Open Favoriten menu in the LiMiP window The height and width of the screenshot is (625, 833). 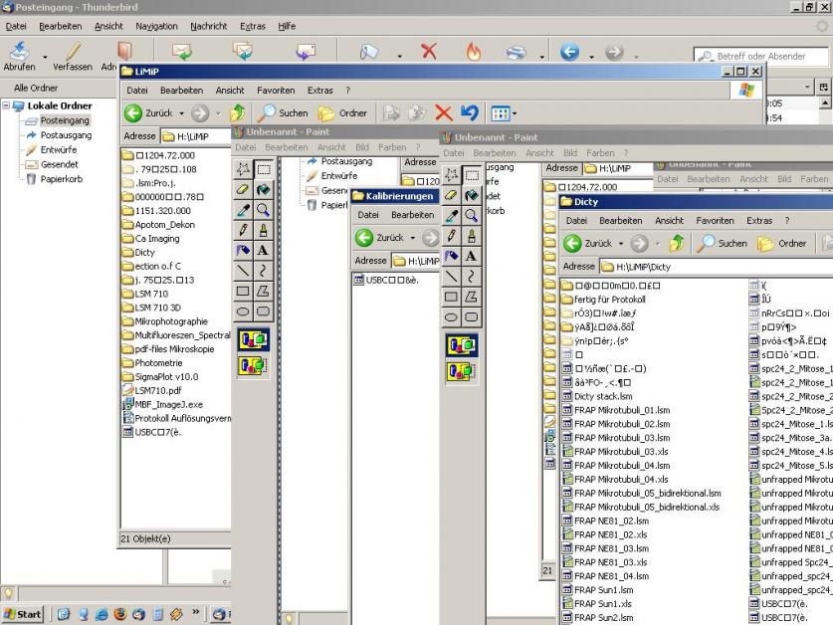click(x=277, y=90)
